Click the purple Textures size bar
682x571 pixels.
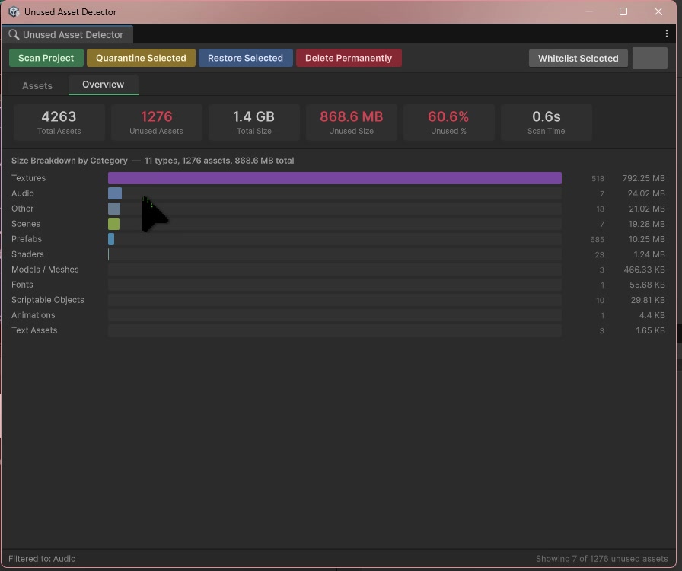point(334,178)
